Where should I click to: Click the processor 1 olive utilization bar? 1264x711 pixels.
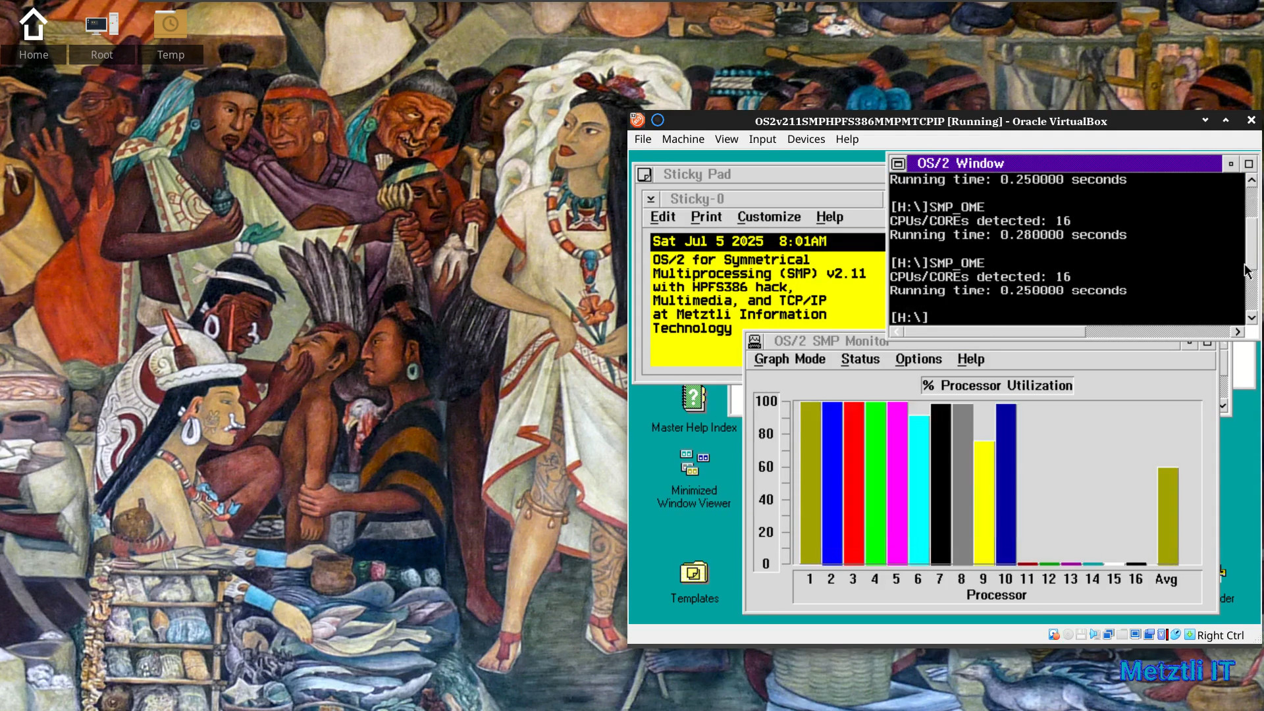click(810, 483)
